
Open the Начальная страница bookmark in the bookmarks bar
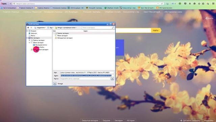[x=58, y=8]
